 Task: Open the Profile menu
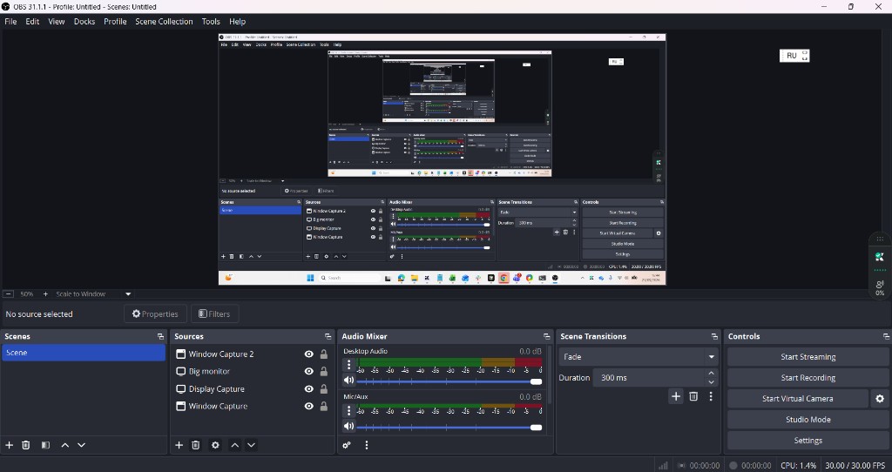(115, 21)
